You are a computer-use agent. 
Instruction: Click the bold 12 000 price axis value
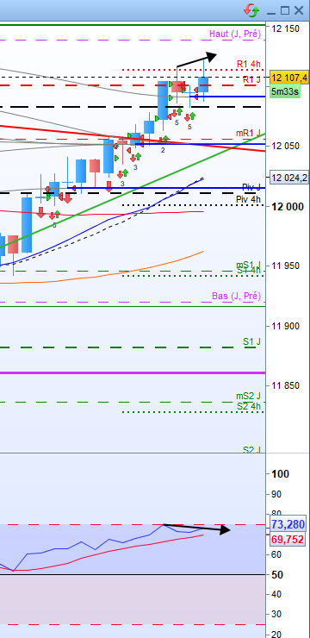point(288,207)
